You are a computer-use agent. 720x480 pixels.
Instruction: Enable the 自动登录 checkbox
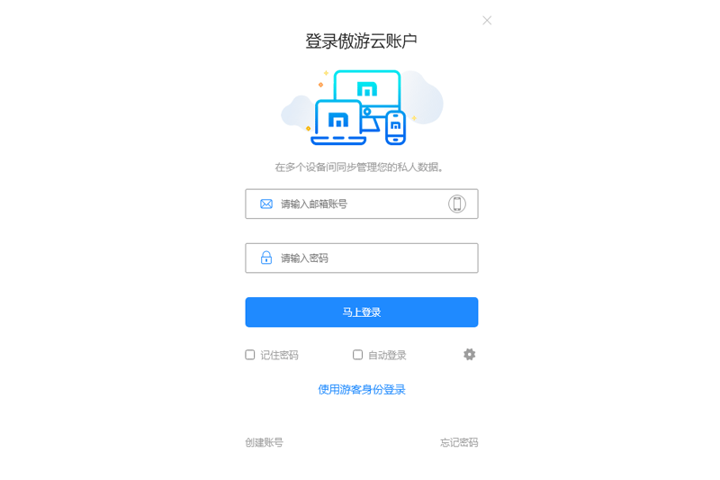click(357, 355)
